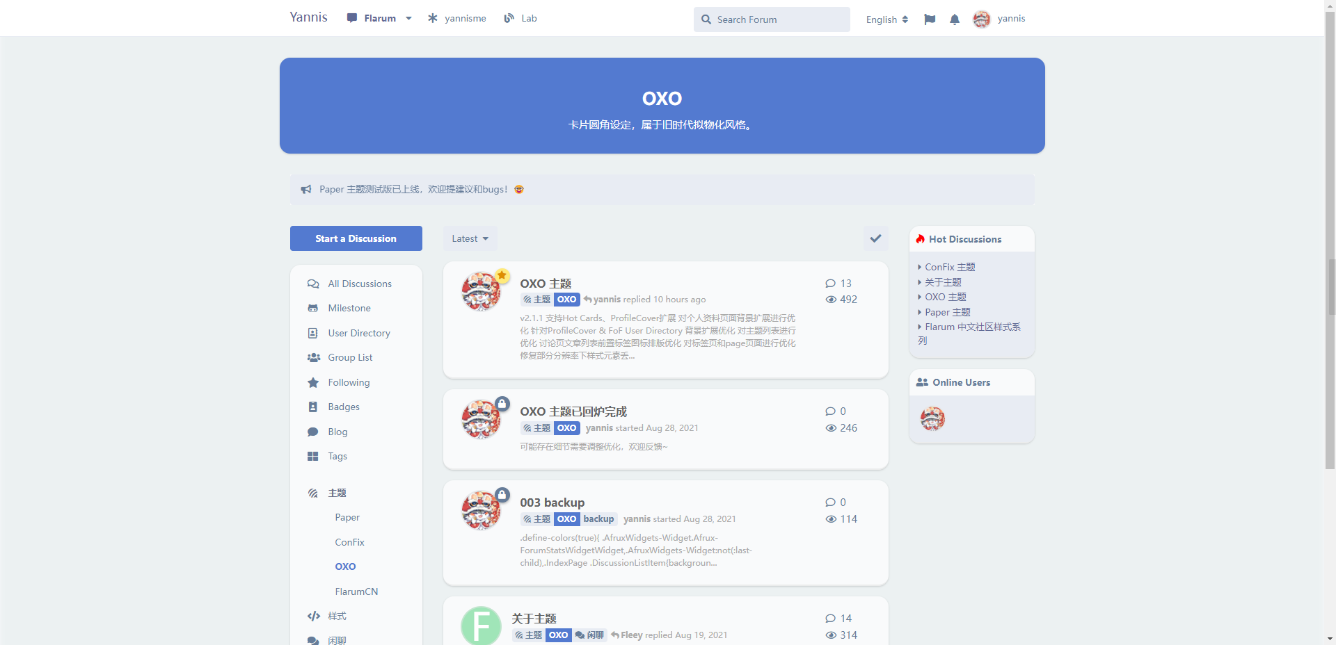
Task: Click the green F avatar of 关于主题
Action: point(481,626)
